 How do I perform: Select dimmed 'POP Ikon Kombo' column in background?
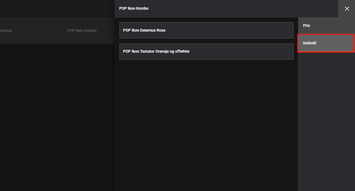click(82, 30)
